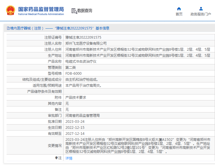Click the 注册人住所 address value
Image resolution: width=215 pixels, height=166 pixels.
(x=138, y=50)
